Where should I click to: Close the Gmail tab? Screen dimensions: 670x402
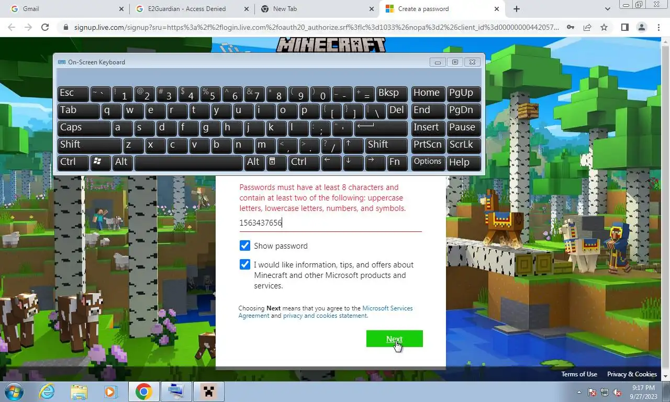tap(121, 9)
